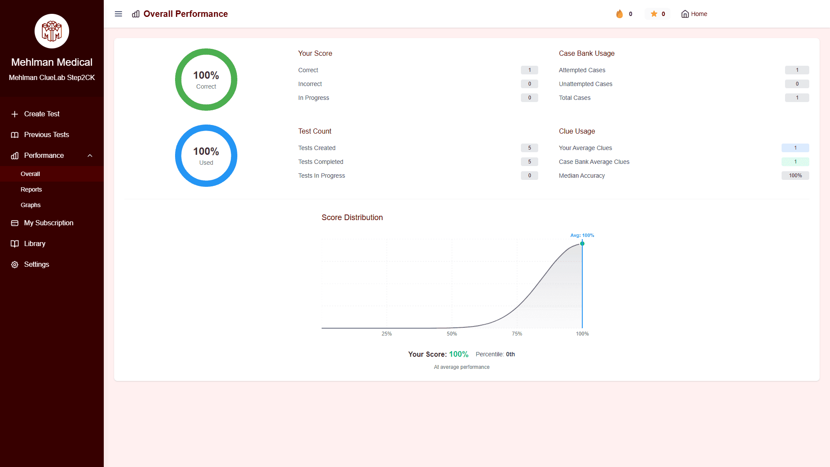Click the flame streak icon
The width and height of the screenshot is (830, 467).
click(619, 14)
